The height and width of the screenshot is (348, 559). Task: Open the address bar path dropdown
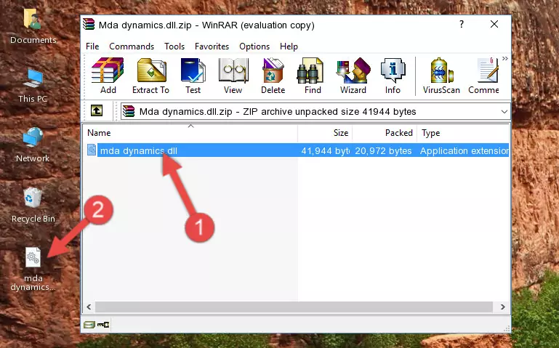click(x=504, y=111)
